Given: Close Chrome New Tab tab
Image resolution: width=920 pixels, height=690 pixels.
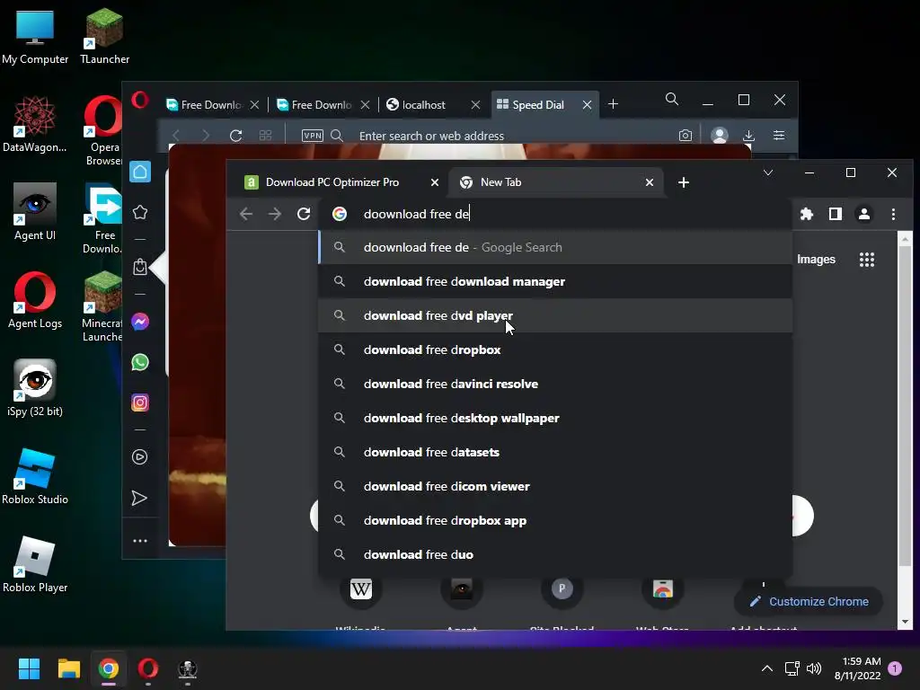Looking at the screenshot, I should point(650,182).
